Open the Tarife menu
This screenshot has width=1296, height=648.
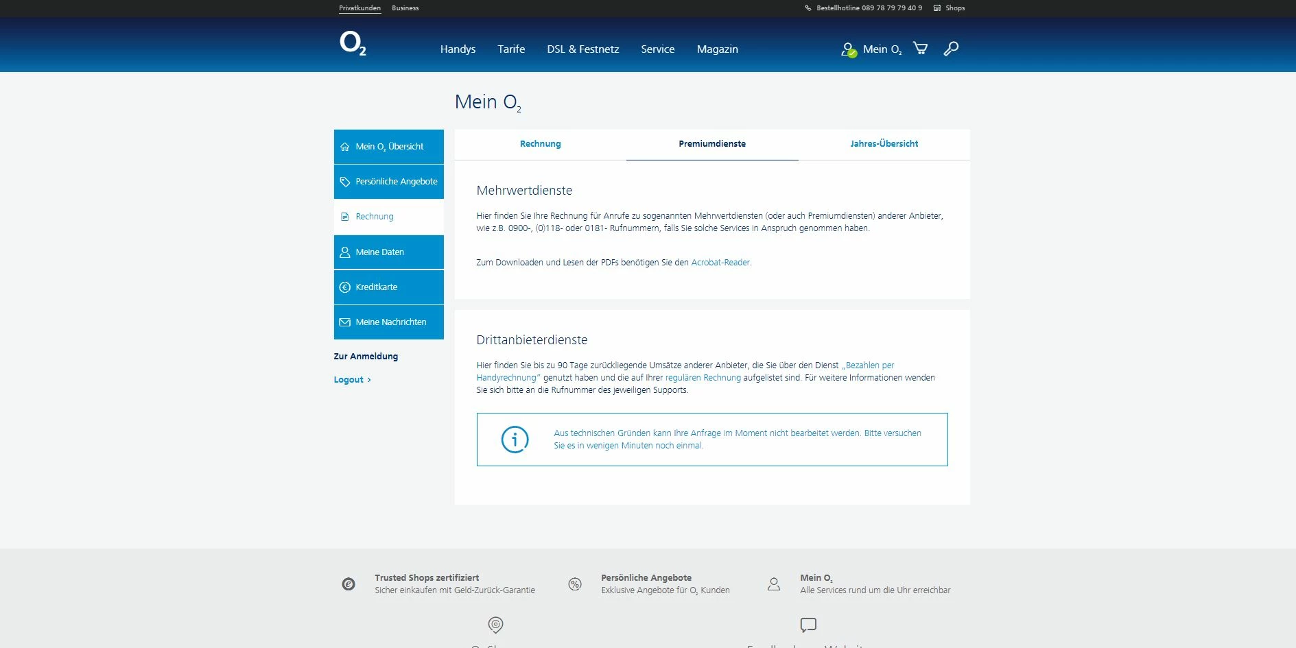coord(511,49)
